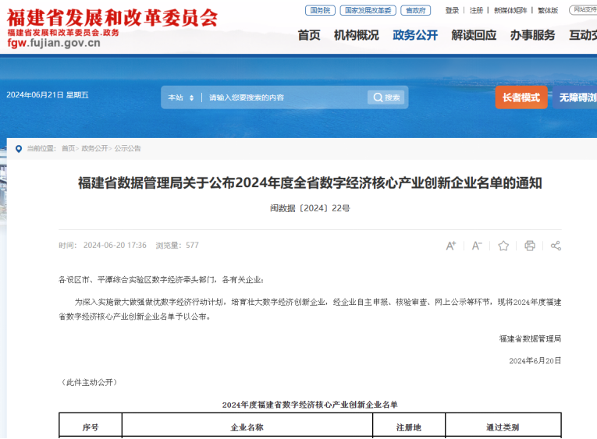597x439 pixels.
Task: Click the publish time 2024-06-20 17:36
Action: pos(115,246)
